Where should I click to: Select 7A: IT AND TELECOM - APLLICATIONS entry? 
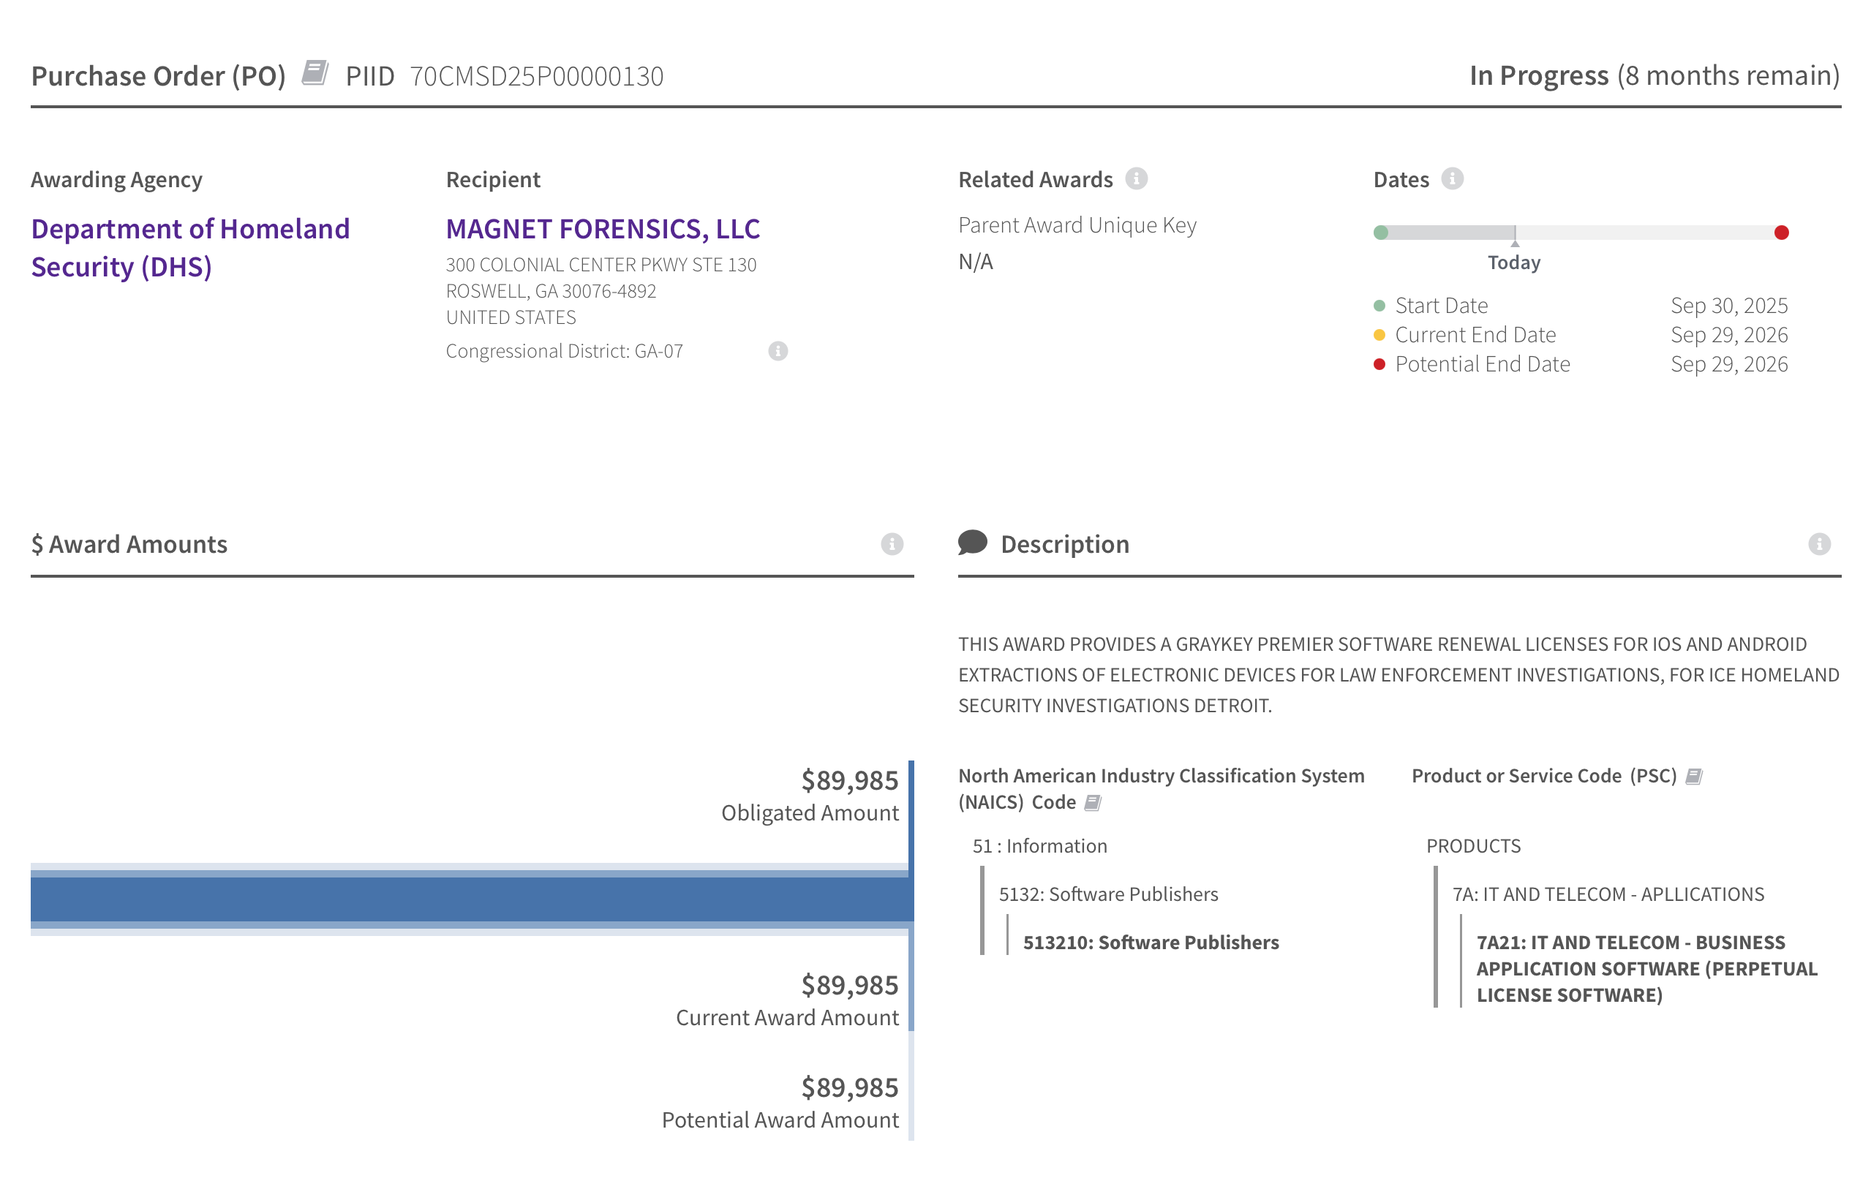tap(1608, 894)
